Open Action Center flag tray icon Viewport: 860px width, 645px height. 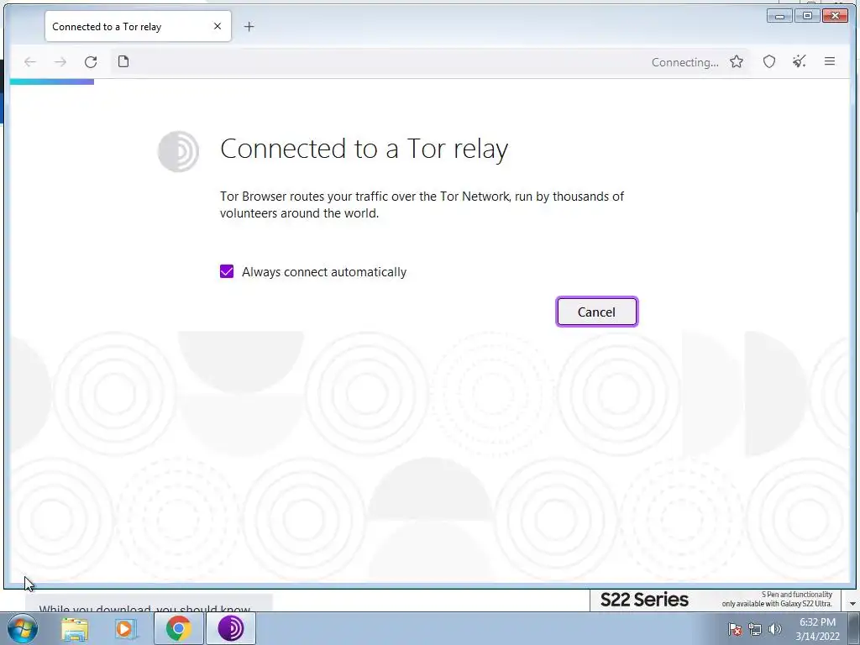point(734,629)
